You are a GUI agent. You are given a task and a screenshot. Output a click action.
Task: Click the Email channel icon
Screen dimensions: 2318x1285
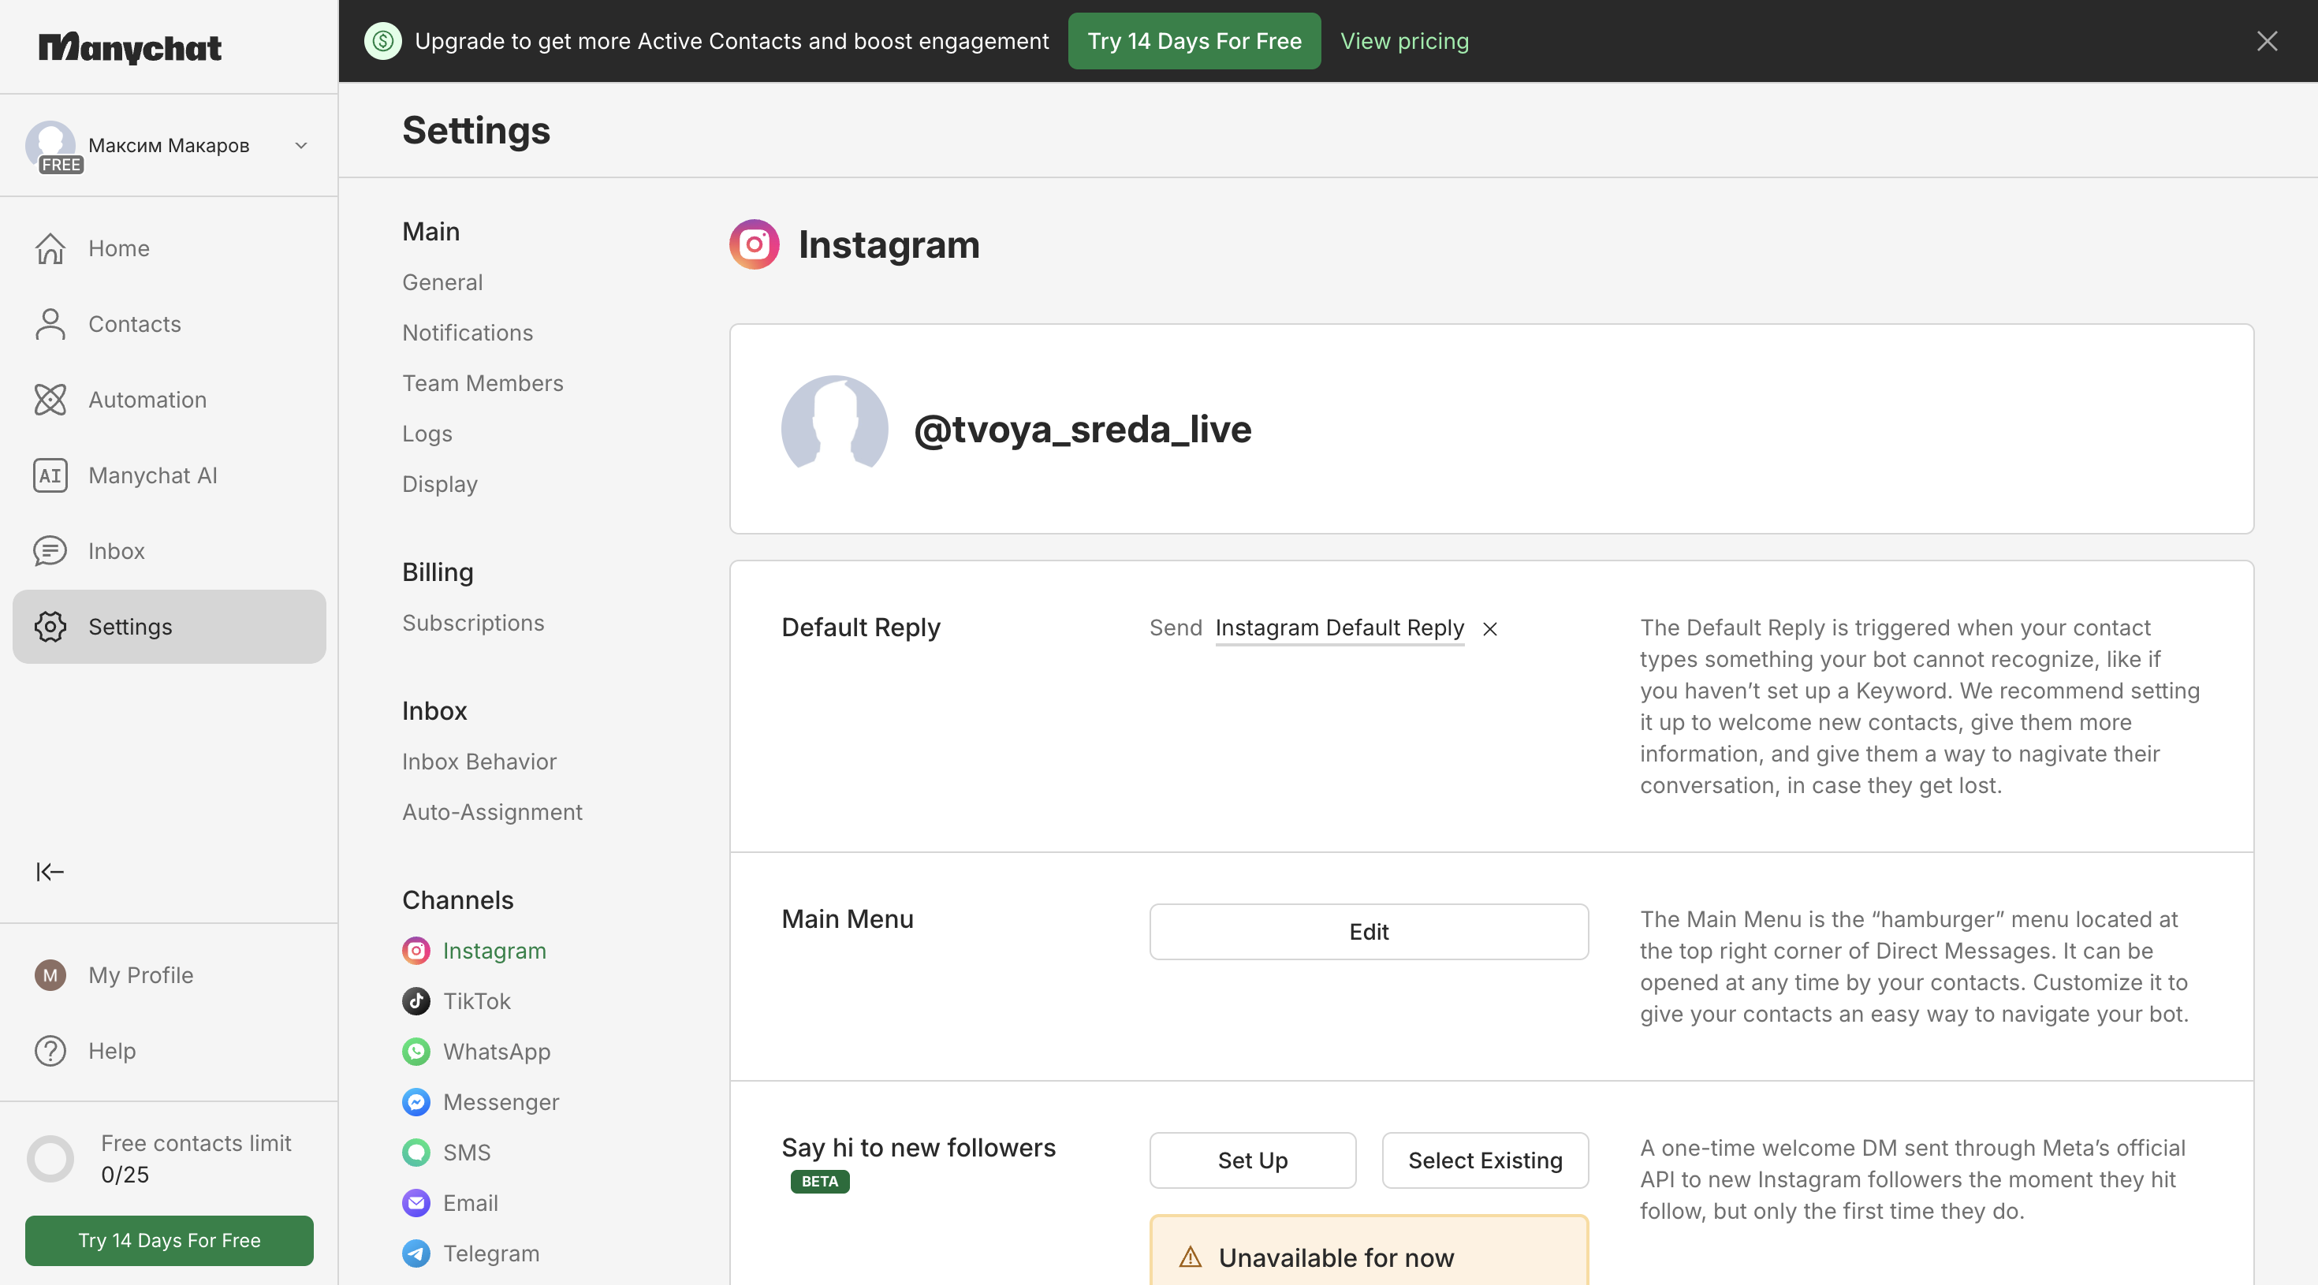416,1202
